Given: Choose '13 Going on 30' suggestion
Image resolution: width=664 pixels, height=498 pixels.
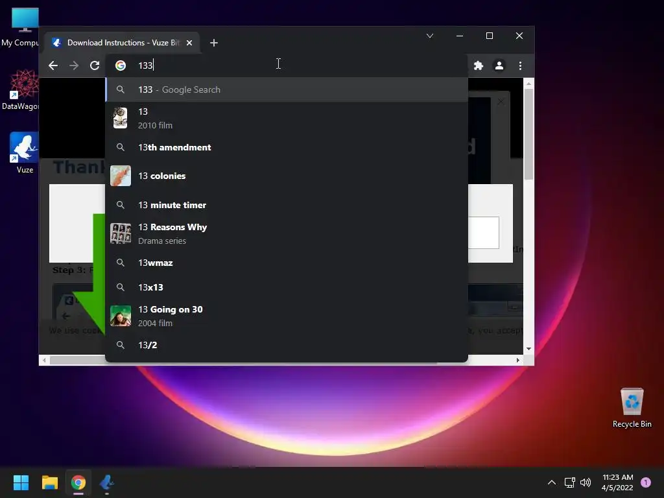Looking at the screenshot, I should [x=287, y=316].
